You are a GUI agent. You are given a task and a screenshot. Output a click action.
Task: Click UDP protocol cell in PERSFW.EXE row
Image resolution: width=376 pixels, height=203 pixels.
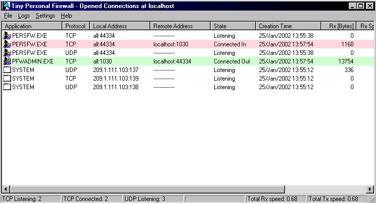point(71,53)
